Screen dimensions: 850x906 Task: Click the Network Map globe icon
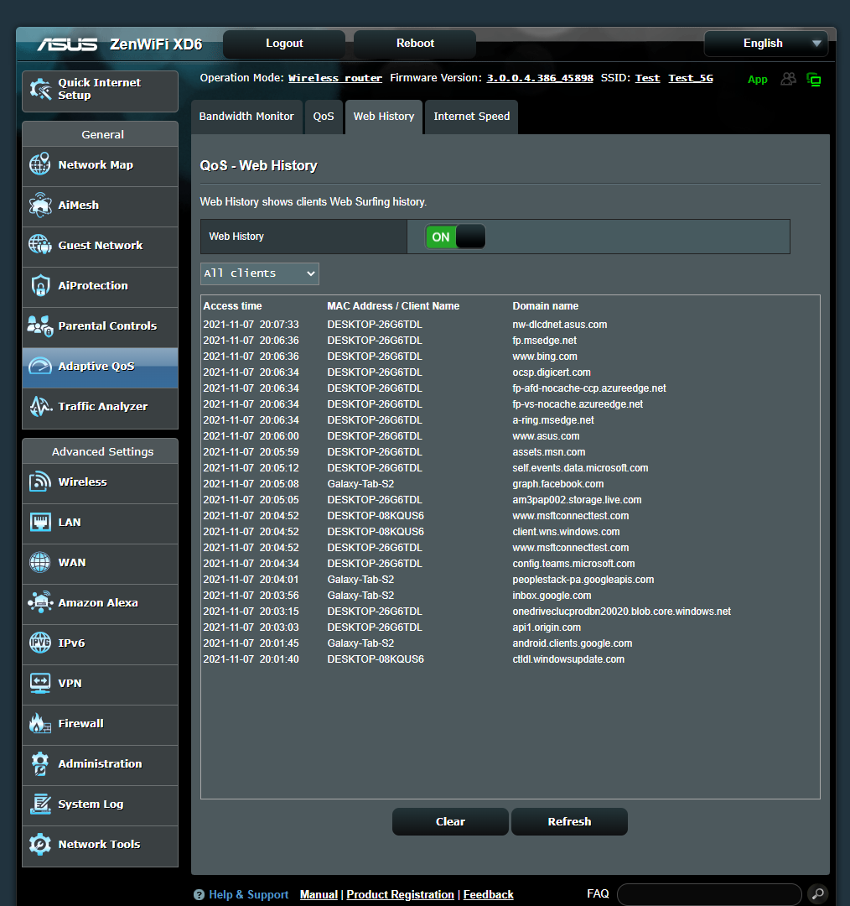click(x=40, y=164)
